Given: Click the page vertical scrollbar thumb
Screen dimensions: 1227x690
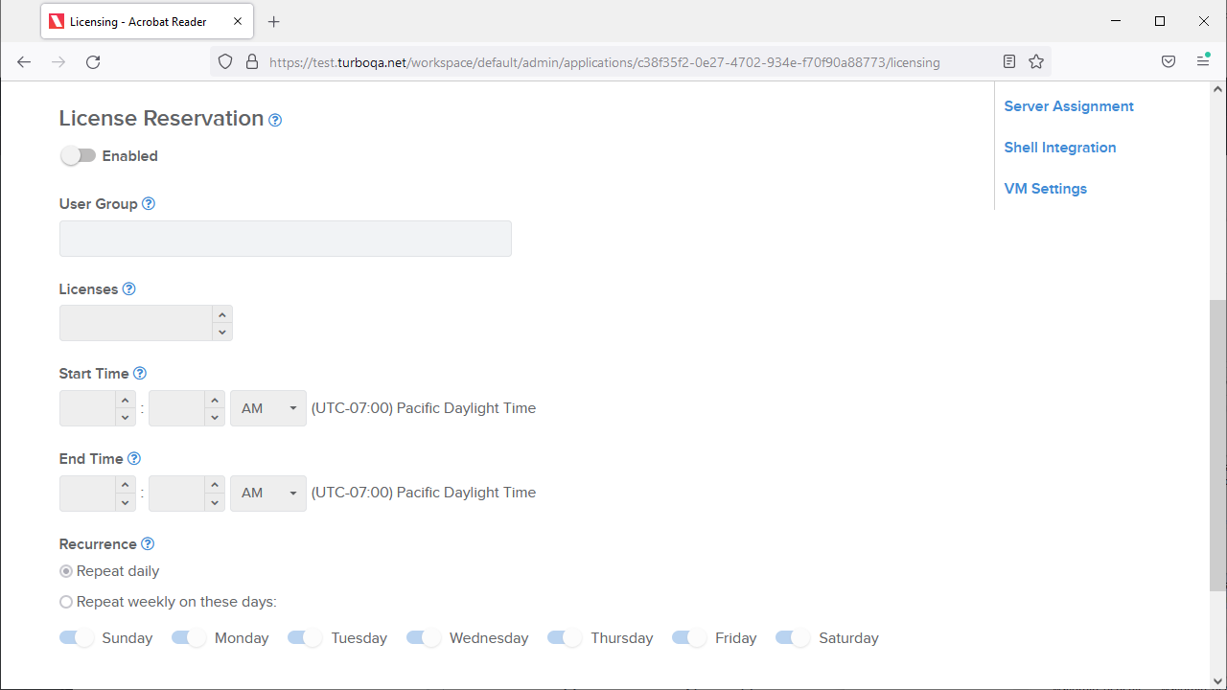Looking at the screenshot, I should click(1218, 446).
